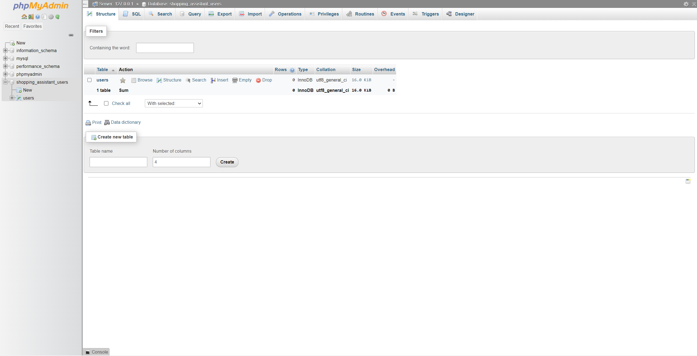Click the Table name input field
This screenshot has height=356, width=697.
pos(118,162)
